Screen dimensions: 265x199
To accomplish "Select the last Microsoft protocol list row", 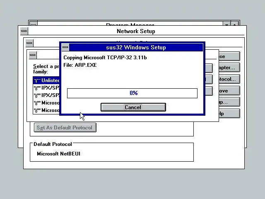I will tap(46, 110).
